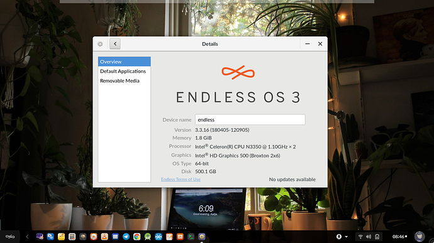Open the orange text editor app in taskbar
The image size is (434, 243).
click(x=169, y=237)
